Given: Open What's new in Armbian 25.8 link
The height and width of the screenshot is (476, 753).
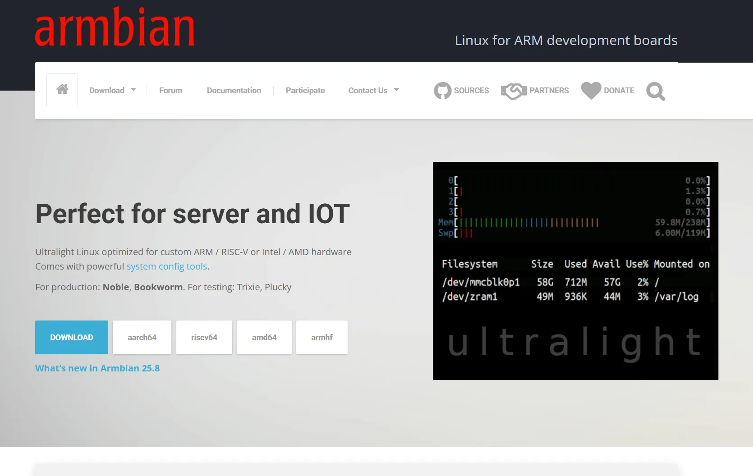Looking at the screenshot, I should [97, 368].
